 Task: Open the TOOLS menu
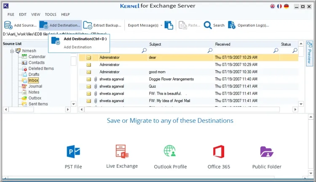51,14
